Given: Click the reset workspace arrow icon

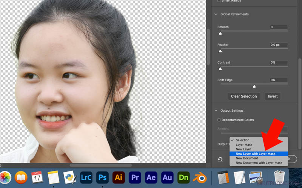Looking at the screenshot, I should click(220, 159).
